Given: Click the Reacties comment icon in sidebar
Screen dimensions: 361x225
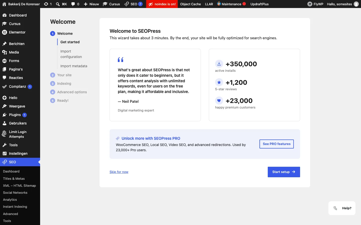Looking at the screenshot, I should coord(5,78).
